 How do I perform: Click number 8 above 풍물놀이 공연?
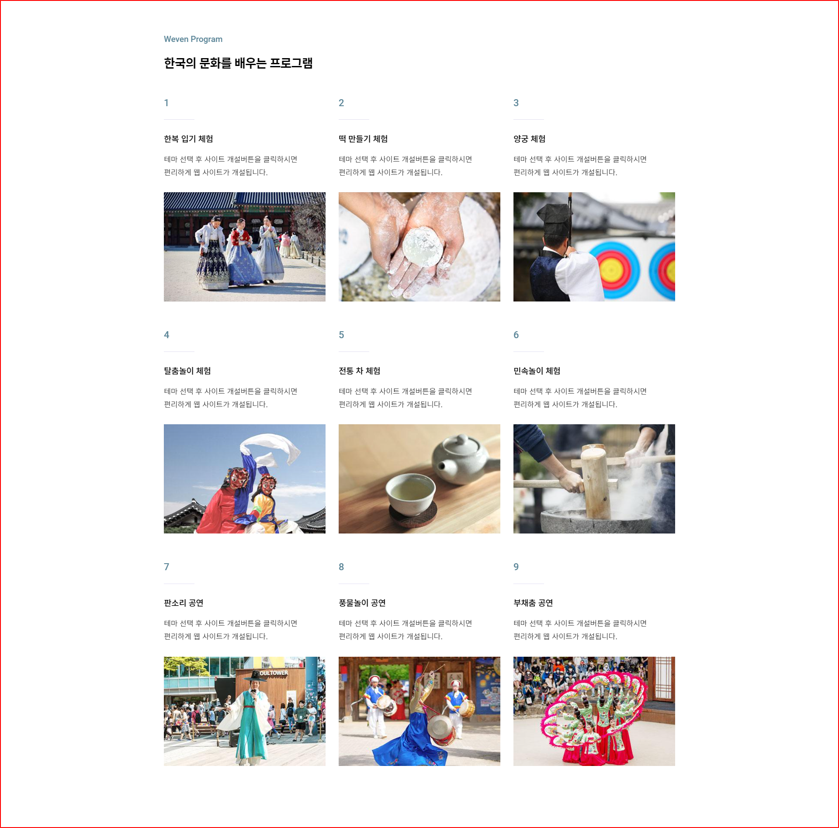(341, 567)
